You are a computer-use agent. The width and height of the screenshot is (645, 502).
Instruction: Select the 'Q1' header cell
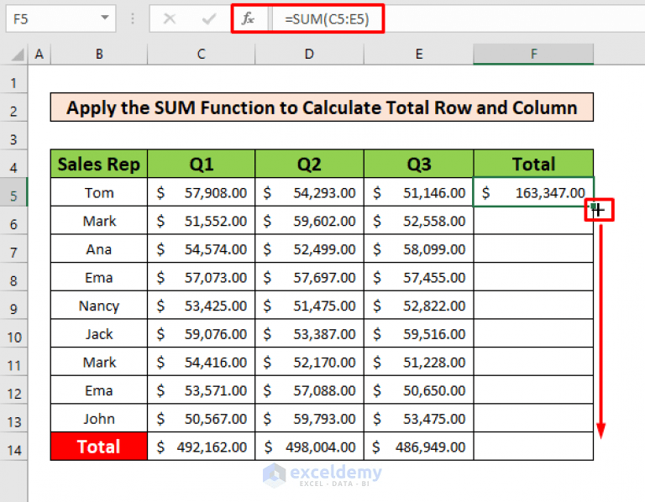(202, 164)
